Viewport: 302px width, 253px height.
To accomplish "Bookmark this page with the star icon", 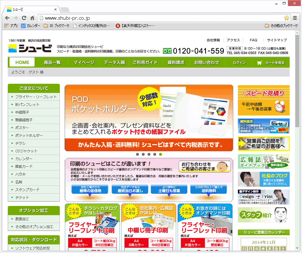I will [286, 18].
